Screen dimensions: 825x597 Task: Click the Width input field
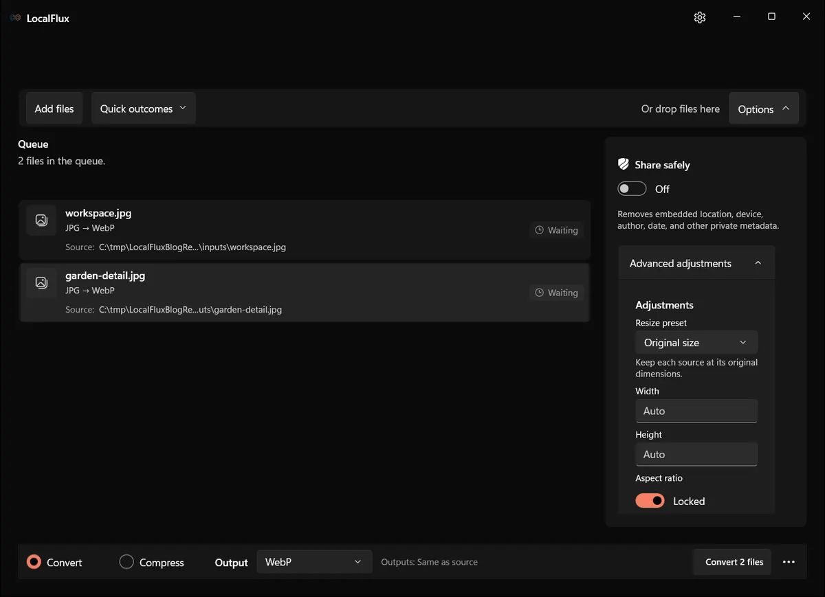click(696, 411)
